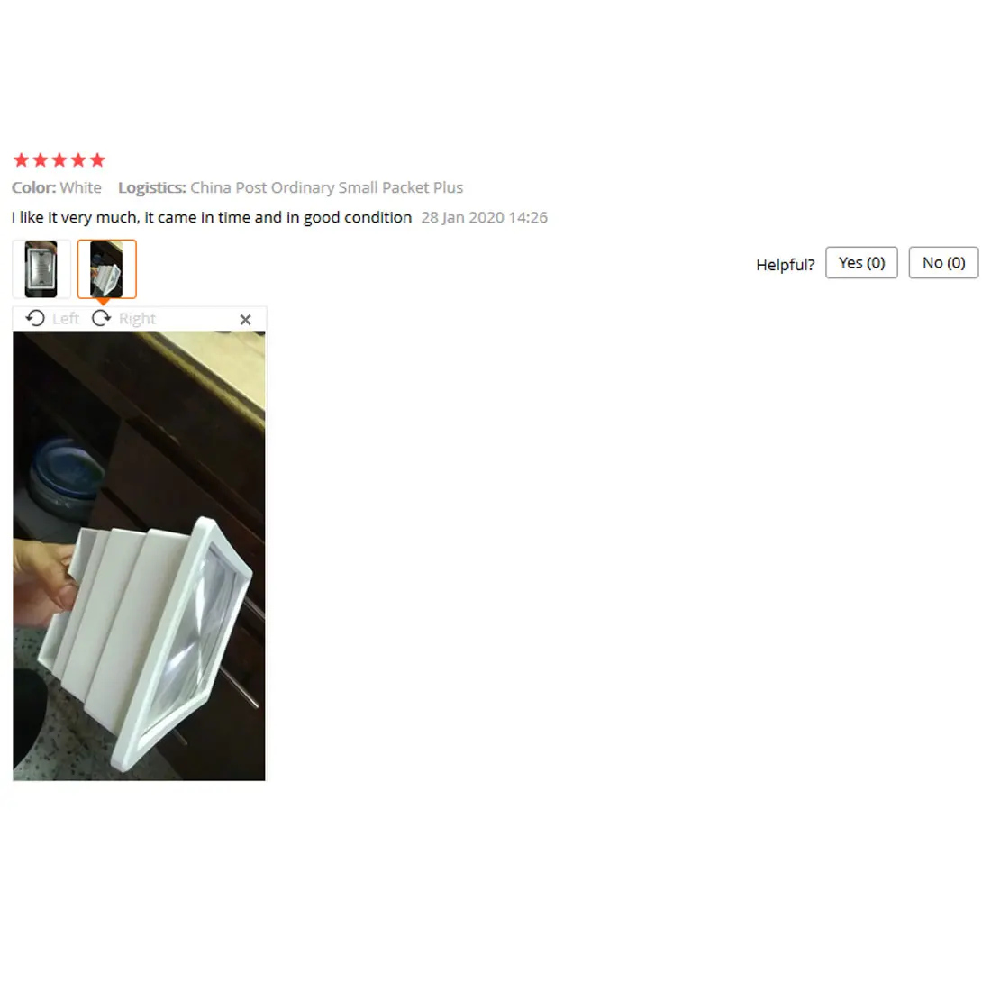Click the China Post Ordinary Small Packet Plus text
991x991 pixels.
point(327,187)
